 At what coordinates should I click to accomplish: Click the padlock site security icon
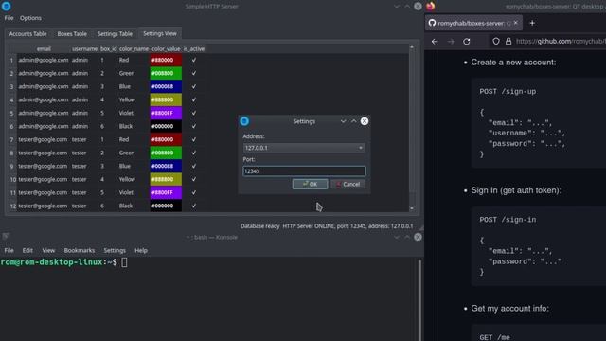click(x=508, y=41)
